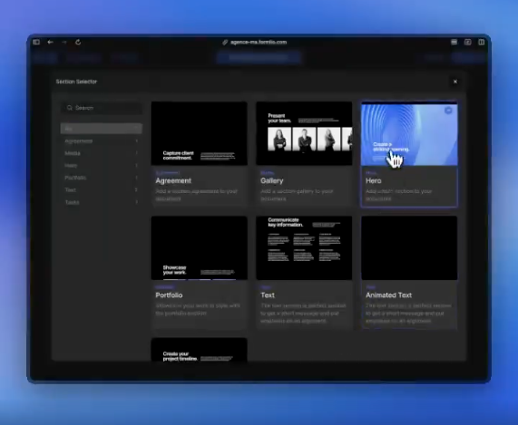518x425 pixels.
Task: Click the search magnifier icon
Action: coord(69,108)
